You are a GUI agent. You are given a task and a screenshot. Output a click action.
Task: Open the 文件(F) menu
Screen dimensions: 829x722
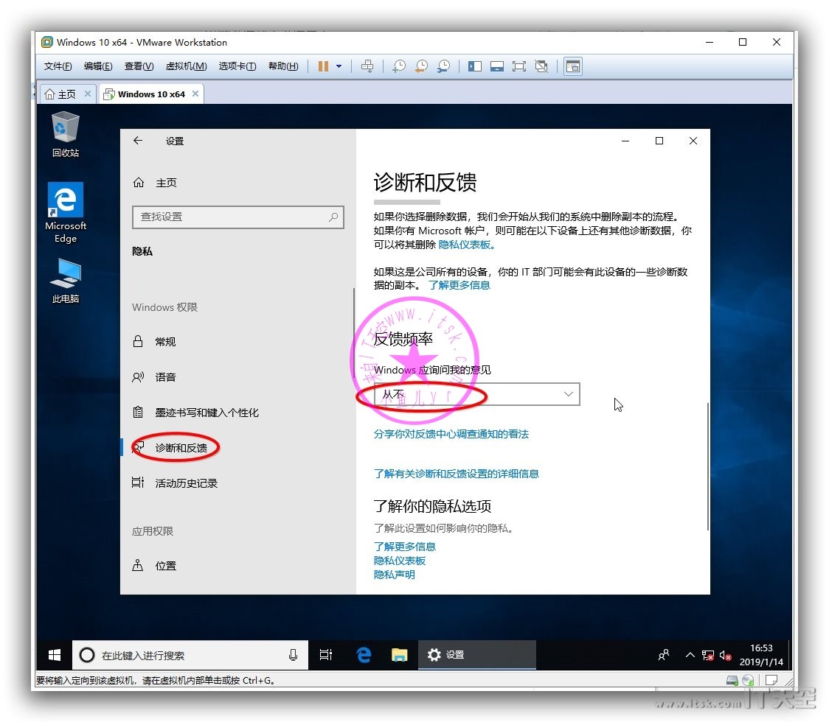(x=58, y=66)
